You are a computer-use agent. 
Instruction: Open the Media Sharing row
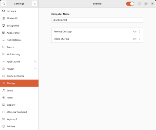tap(97, 39)
